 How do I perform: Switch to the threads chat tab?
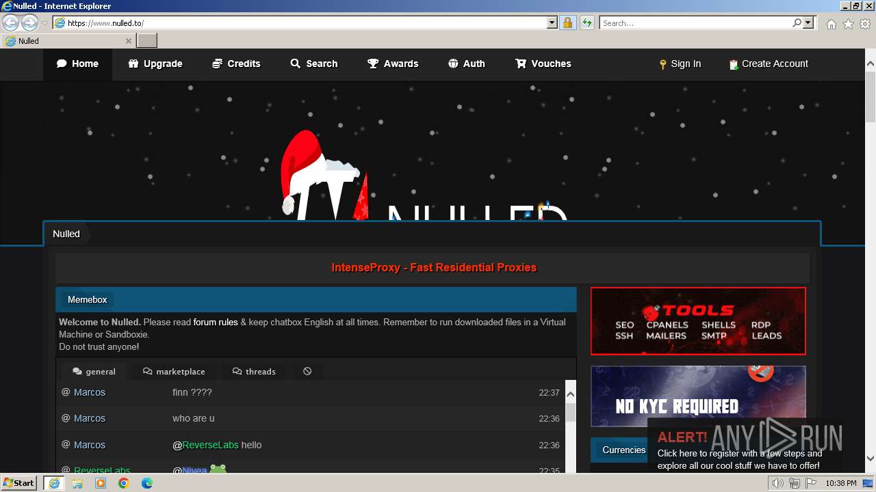pos(254,371)
